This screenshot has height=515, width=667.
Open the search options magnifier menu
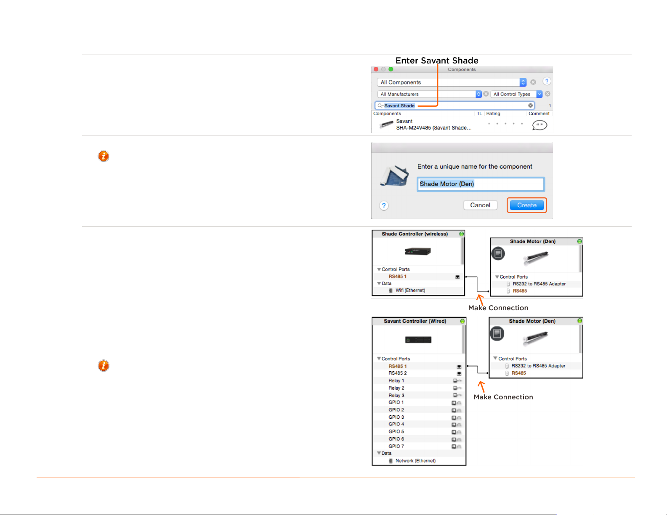tap(380, 106)
